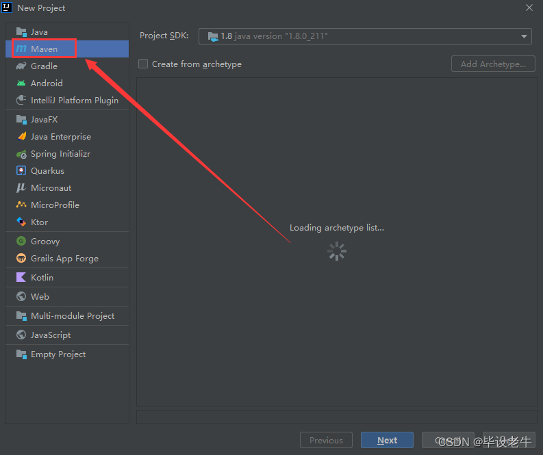Screen dimensions: 543x455
Task: Open the Project SDK dropdown arrow
Action: 524,36
